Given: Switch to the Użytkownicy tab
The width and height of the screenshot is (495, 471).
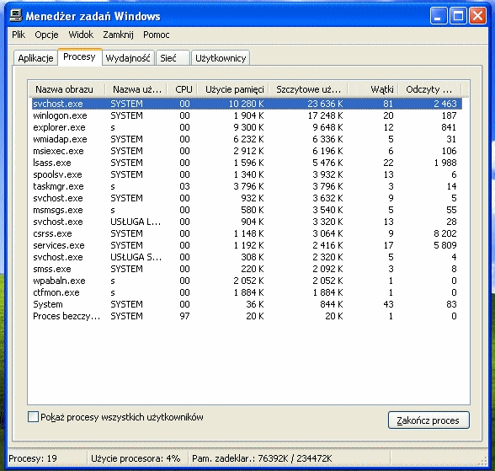Looking at the screenshot, I should (x=221, y=58).
